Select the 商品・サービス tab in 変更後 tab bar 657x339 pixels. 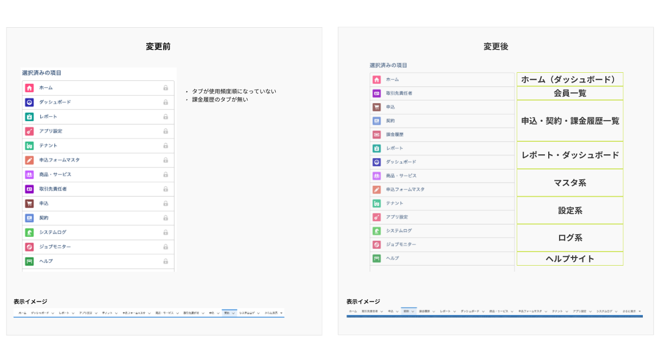pos(499,311)
